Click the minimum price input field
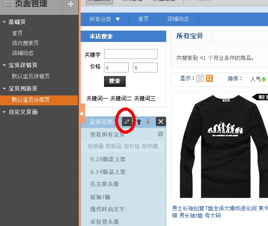268x226 pixels. [116, 68]
